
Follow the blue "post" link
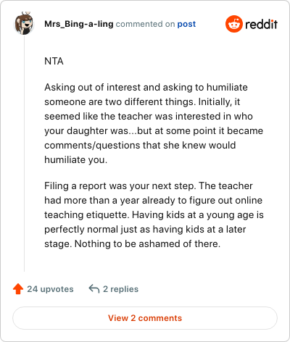[x=186, y=24]
